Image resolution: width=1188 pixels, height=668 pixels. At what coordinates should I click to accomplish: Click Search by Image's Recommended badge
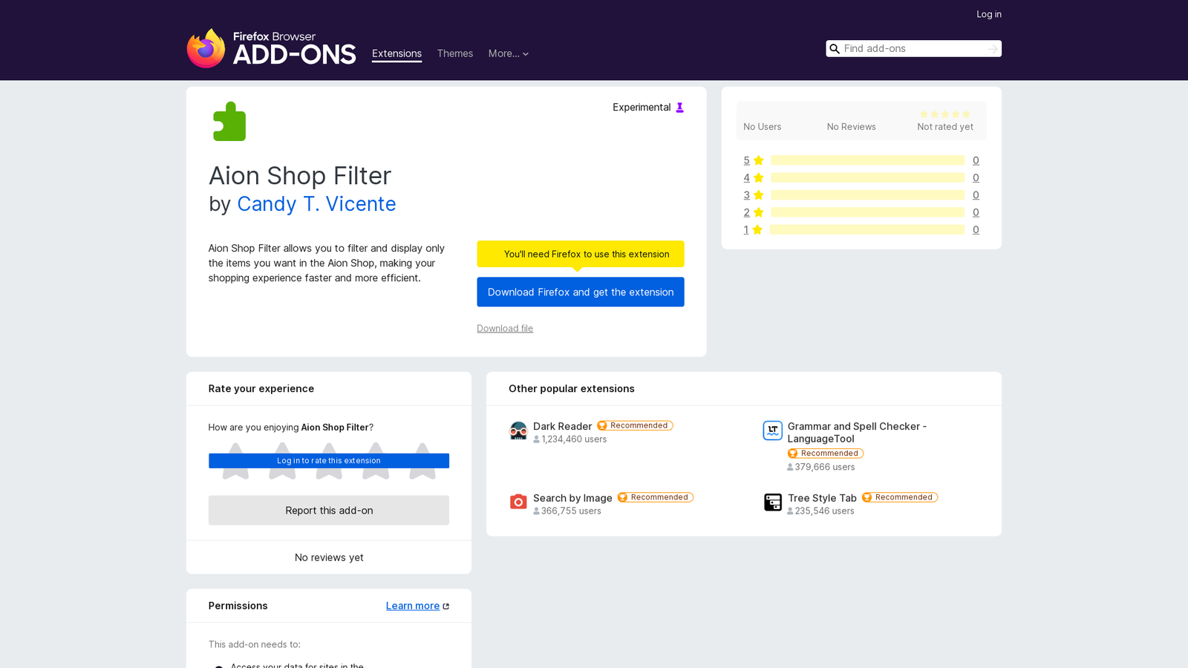pos(656,497)
